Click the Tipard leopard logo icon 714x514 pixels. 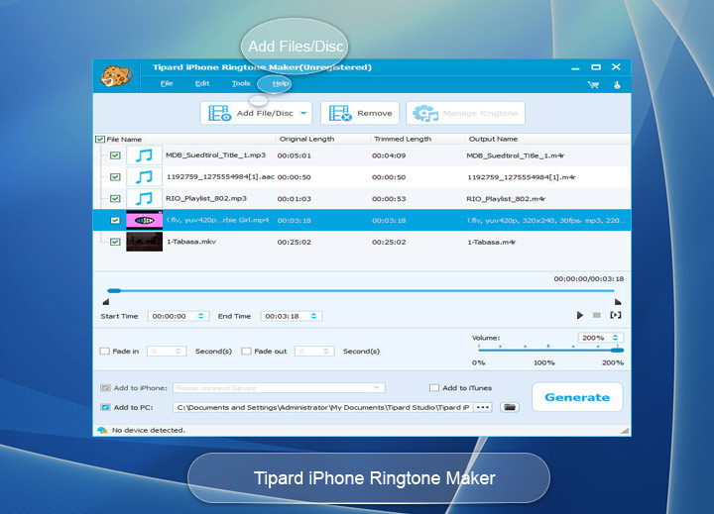(116, 75)
